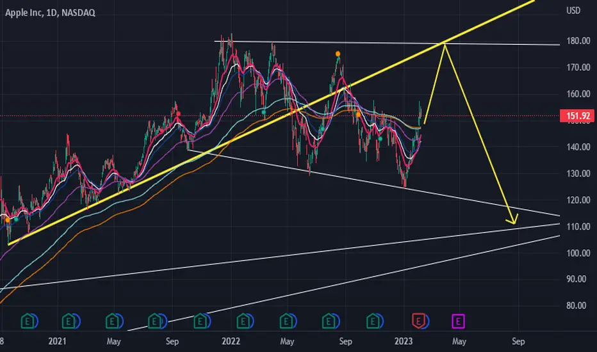Click the Sep label preceding 2023

click(345, 341)
